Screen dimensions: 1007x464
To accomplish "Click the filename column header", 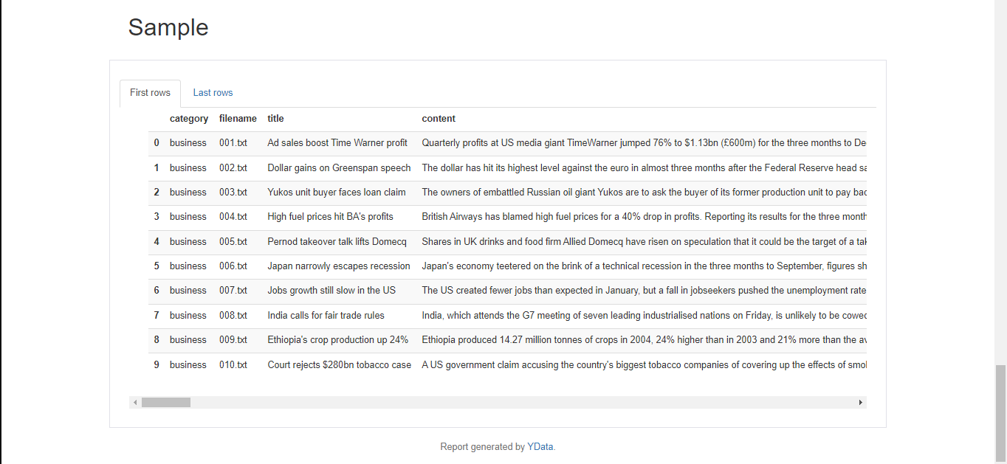I will [x=238, y=119].
